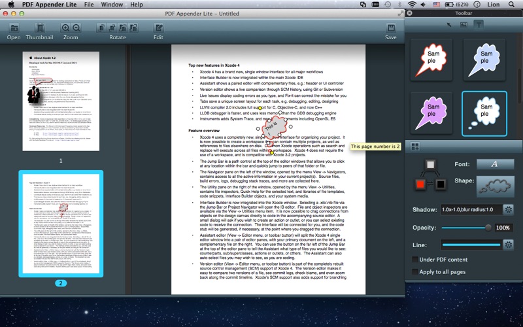This screenshot has width=523, height=327.
Task: Select page 1 thumbnail
Action: pos(61,101)
